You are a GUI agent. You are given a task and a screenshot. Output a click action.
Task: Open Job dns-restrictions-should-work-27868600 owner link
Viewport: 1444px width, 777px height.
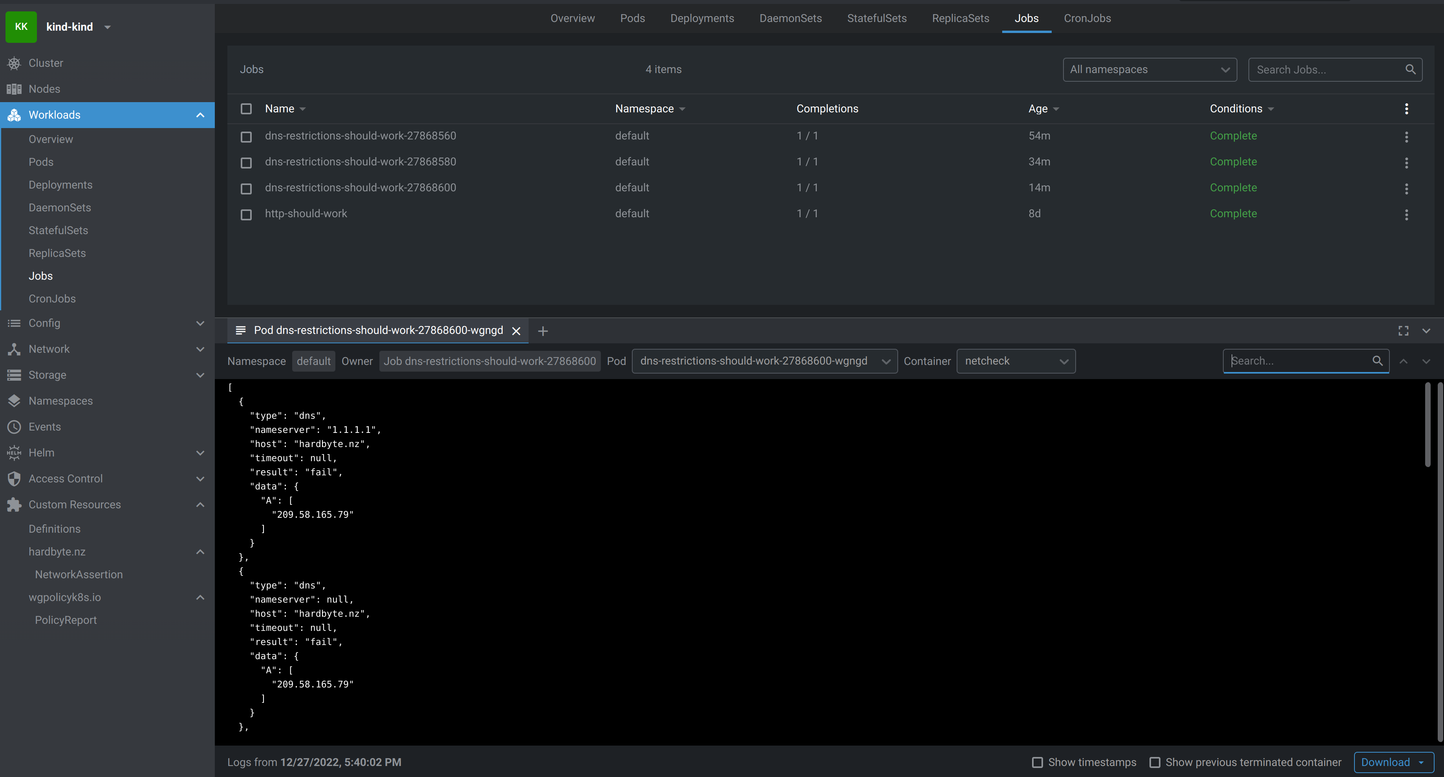[x=489, y=361]
